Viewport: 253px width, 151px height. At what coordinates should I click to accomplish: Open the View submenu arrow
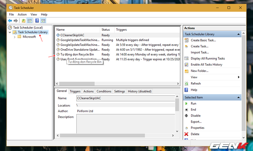[238, 77]
